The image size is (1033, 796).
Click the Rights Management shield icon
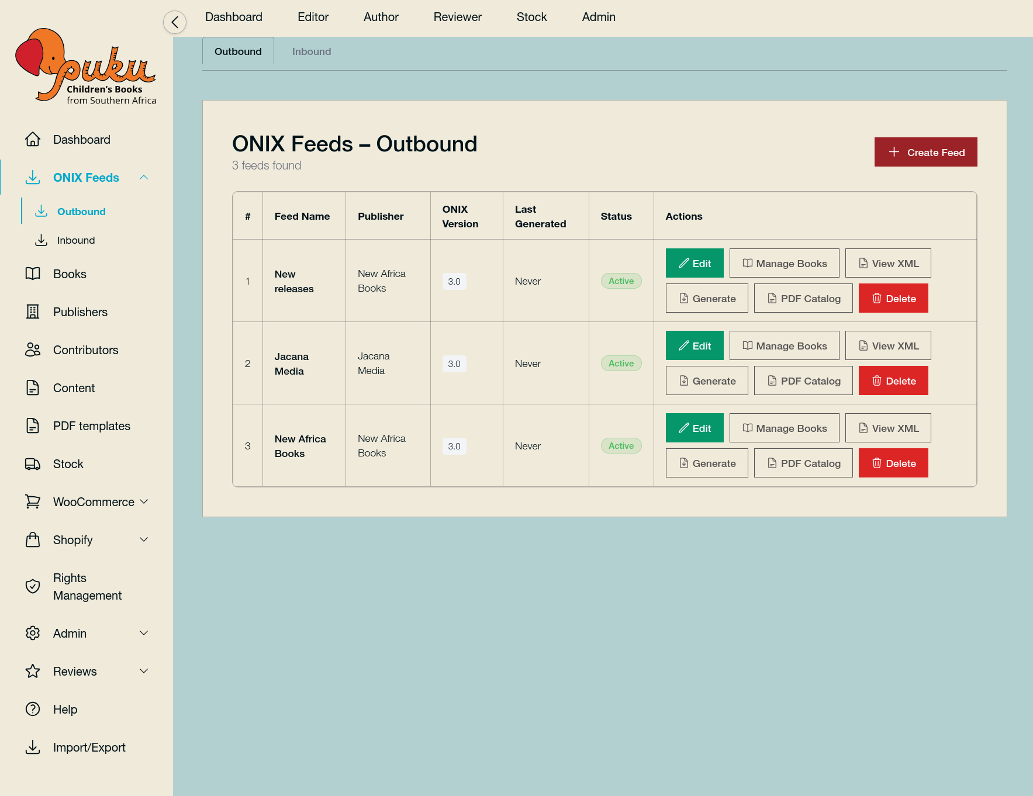[33, 586]
